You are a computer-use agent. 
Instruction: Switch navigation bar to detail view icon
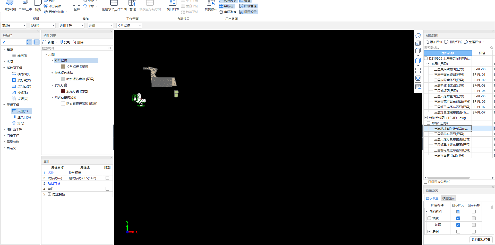pyautogui.click(x=36, y=42)
